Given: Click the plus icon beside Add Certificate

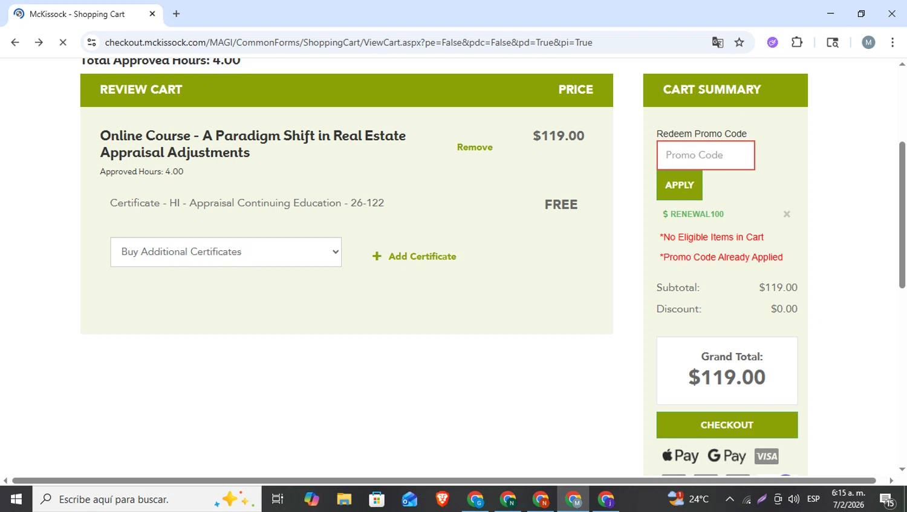Looking at the screenshot, I should (x=377, y=256).
